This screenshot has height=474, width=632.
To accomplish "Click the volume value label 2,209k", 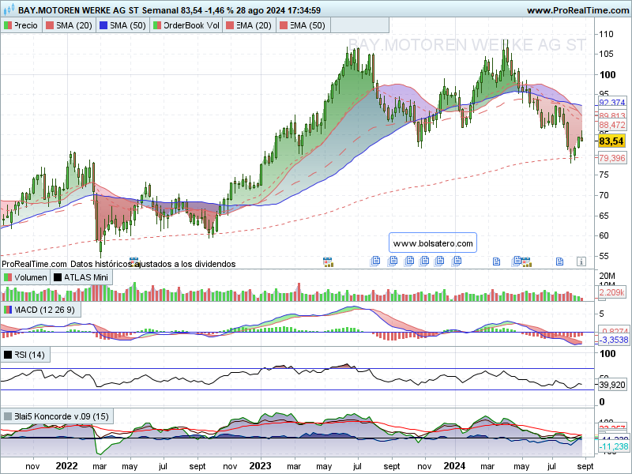I will pos(611,292).
